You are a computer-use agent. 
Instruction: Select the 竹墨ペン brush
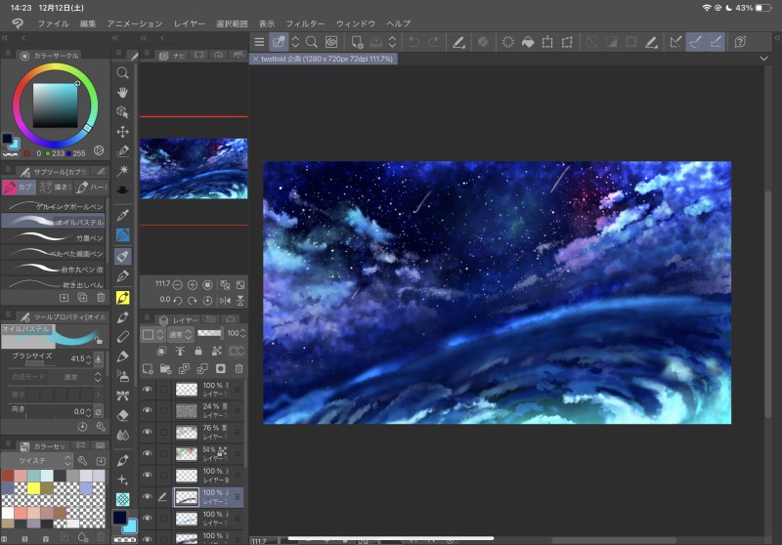(x=55, y=237)
